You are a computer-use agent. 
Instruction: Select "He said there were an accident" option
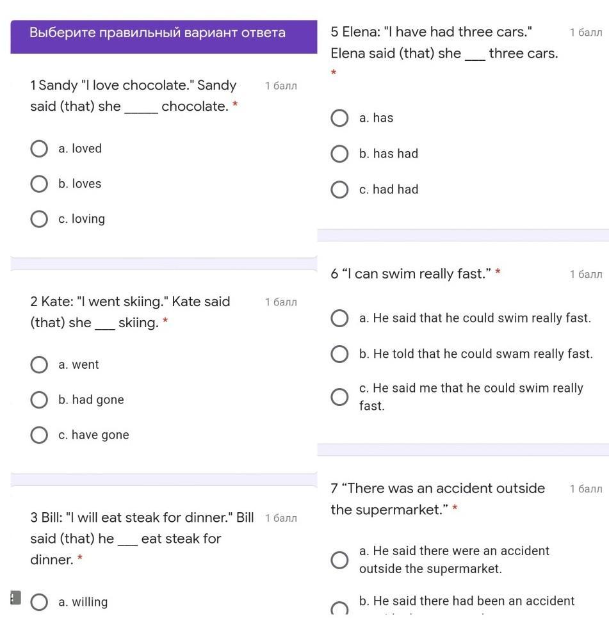pos(339,560)
